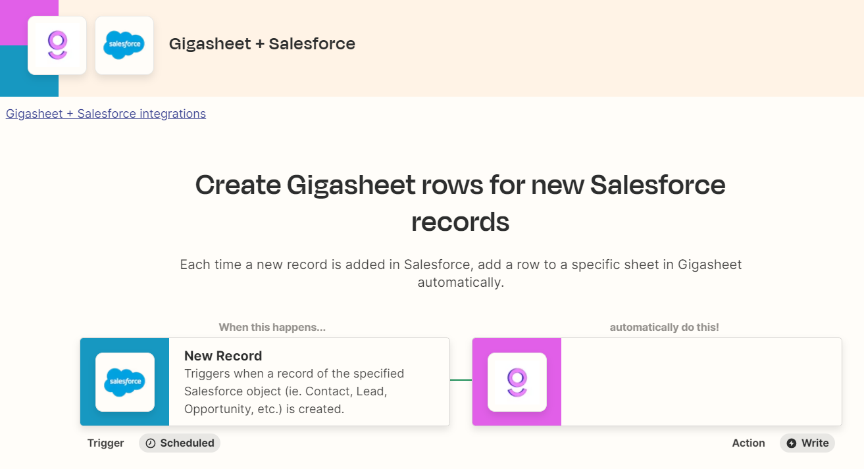Click the green connector line between the two cards
Image resolution: width=864 pixels, height=469 pixels.
[x=460, y=382]
